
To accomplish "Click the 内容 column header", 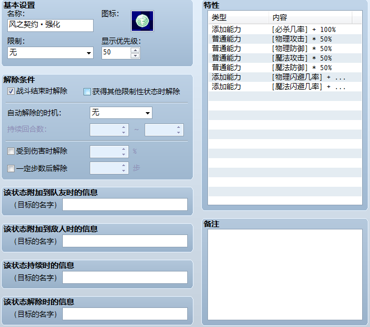I will [x=311, y=17].
